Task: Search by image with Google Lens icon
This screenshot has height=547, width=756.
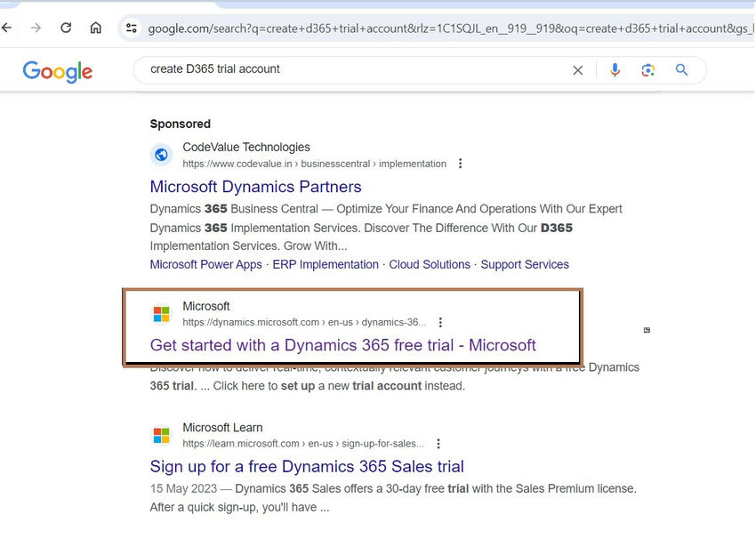Action: click(648, 70)
